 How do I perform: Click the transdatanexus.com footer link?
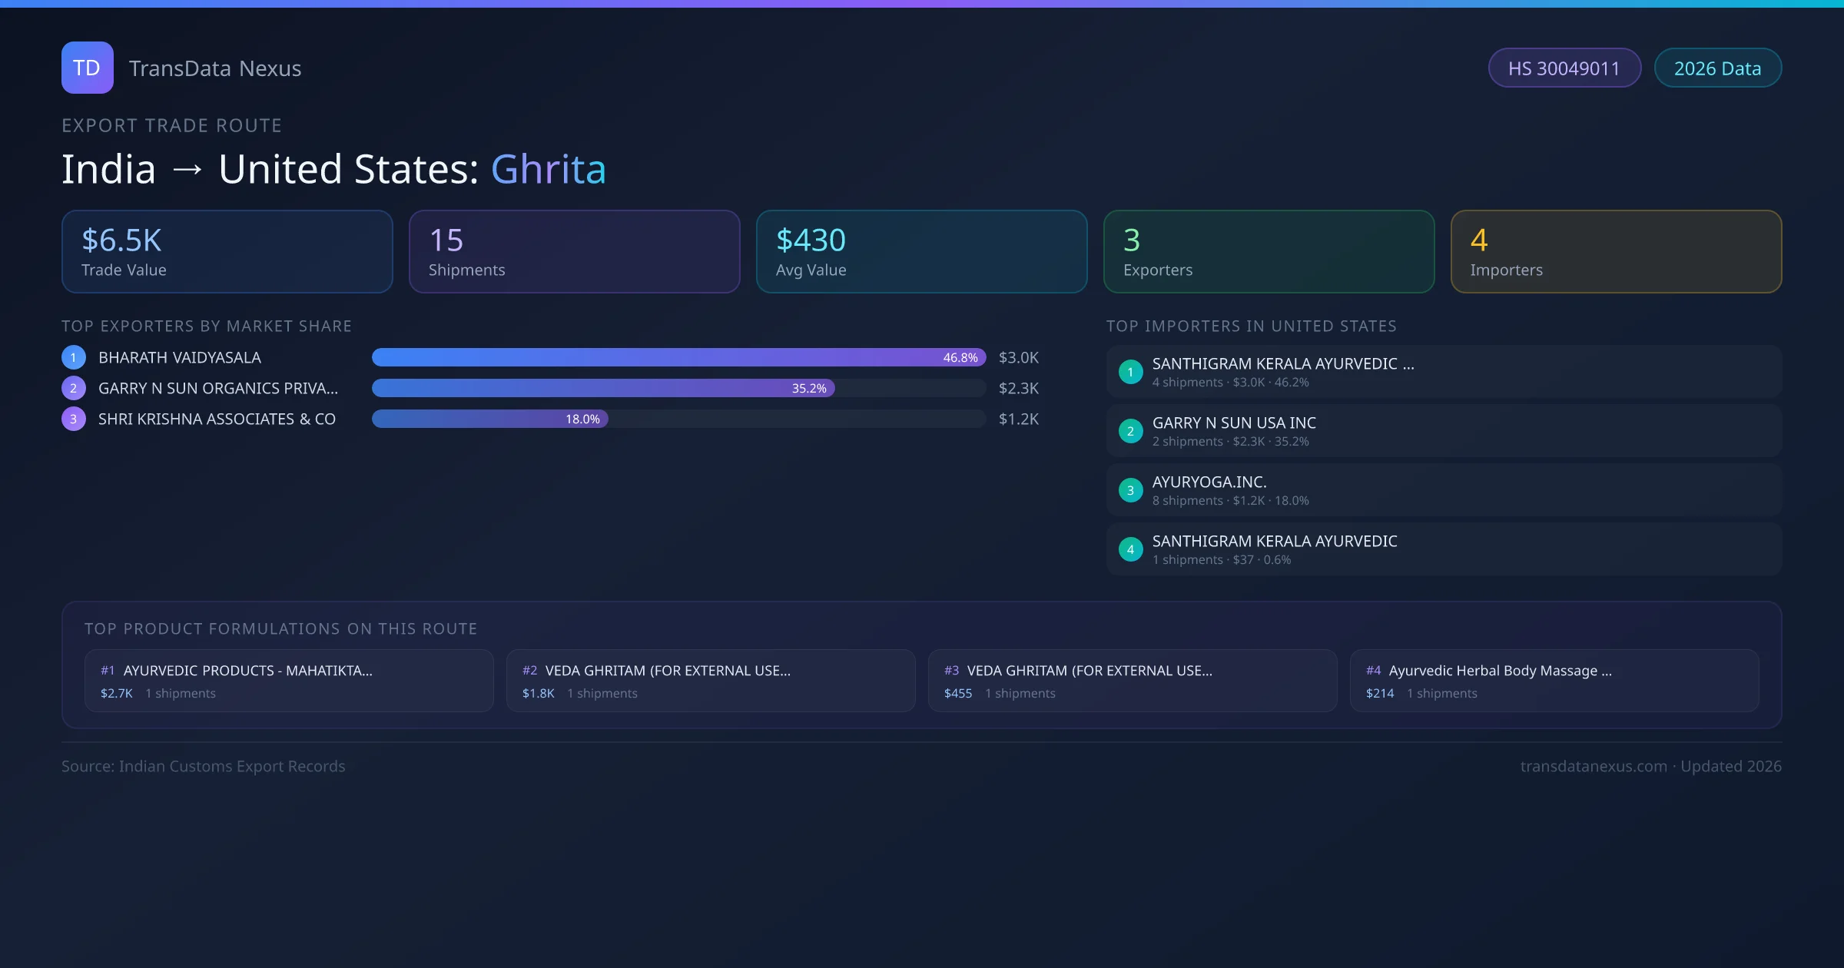(1593, 766)
